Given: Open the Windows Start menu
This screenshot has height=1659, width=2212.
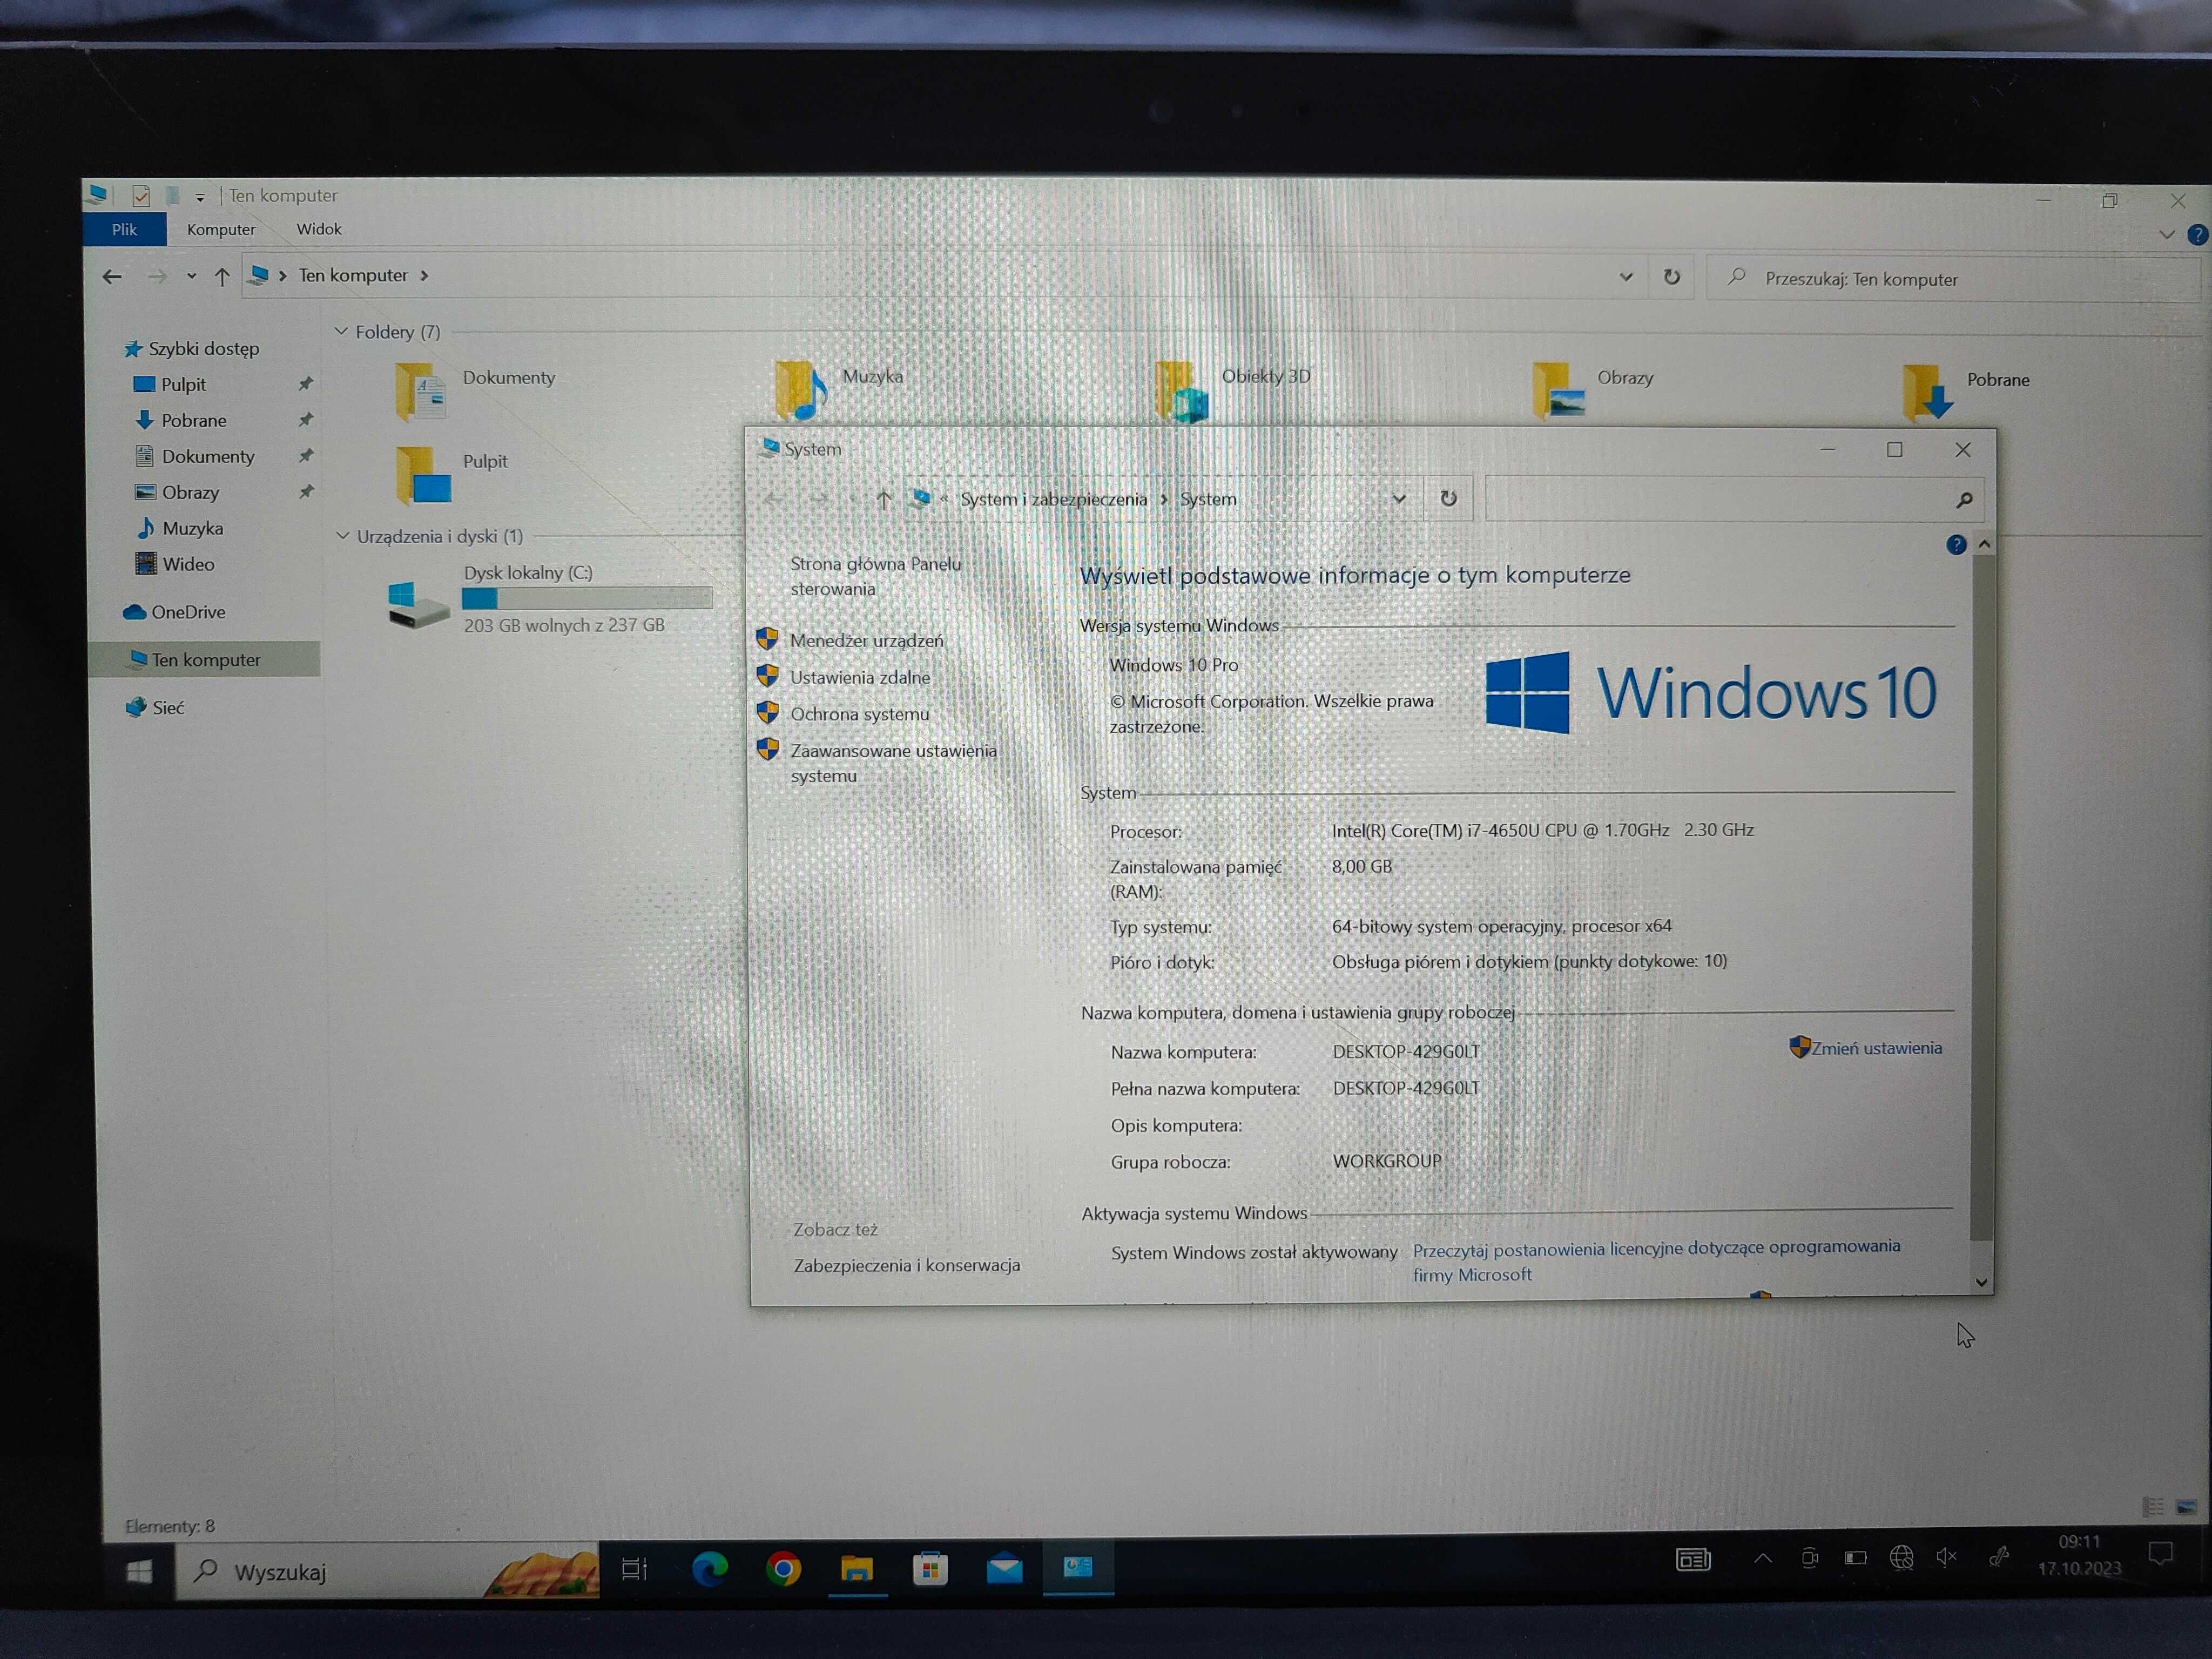Looking at the screenshot, I should click(x=139, y=1571).
